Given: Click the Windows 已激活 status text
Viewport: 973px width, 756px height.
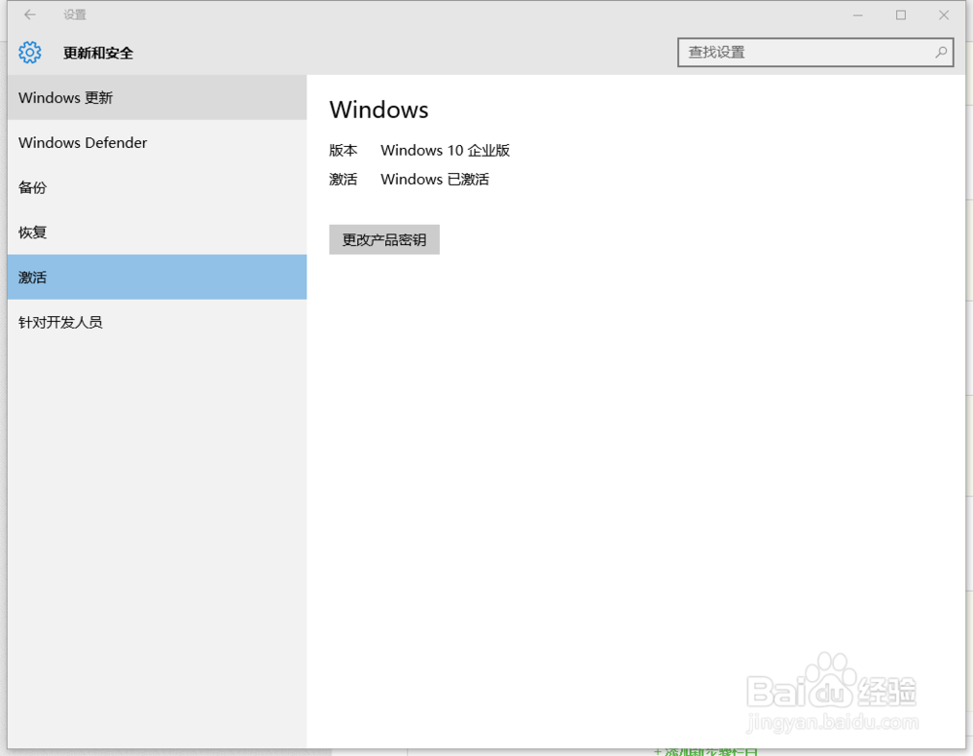Looking at the screenshot, I should (435, 179).
